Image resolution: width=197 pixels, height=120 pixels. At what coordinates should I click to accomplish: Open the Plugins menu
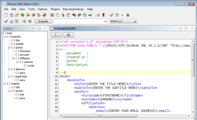pyautogui.click(x=55, y=9)
